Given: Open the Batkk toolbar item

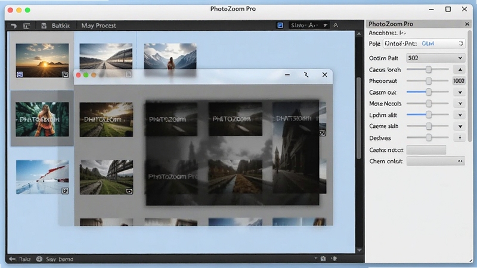Looking at the screenshot, I should click(x=61, y=26).
